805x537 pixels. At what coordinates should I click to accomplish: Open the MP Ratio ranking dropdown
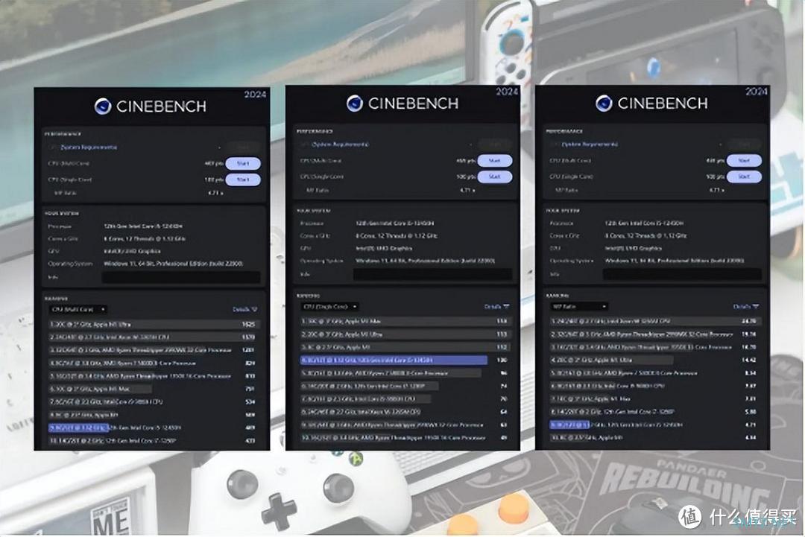click(x=579, y=307)
